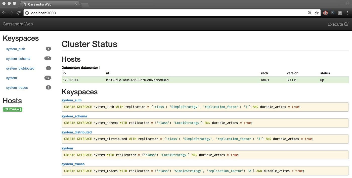Open the system heading link in main panel

pos(67,148)
